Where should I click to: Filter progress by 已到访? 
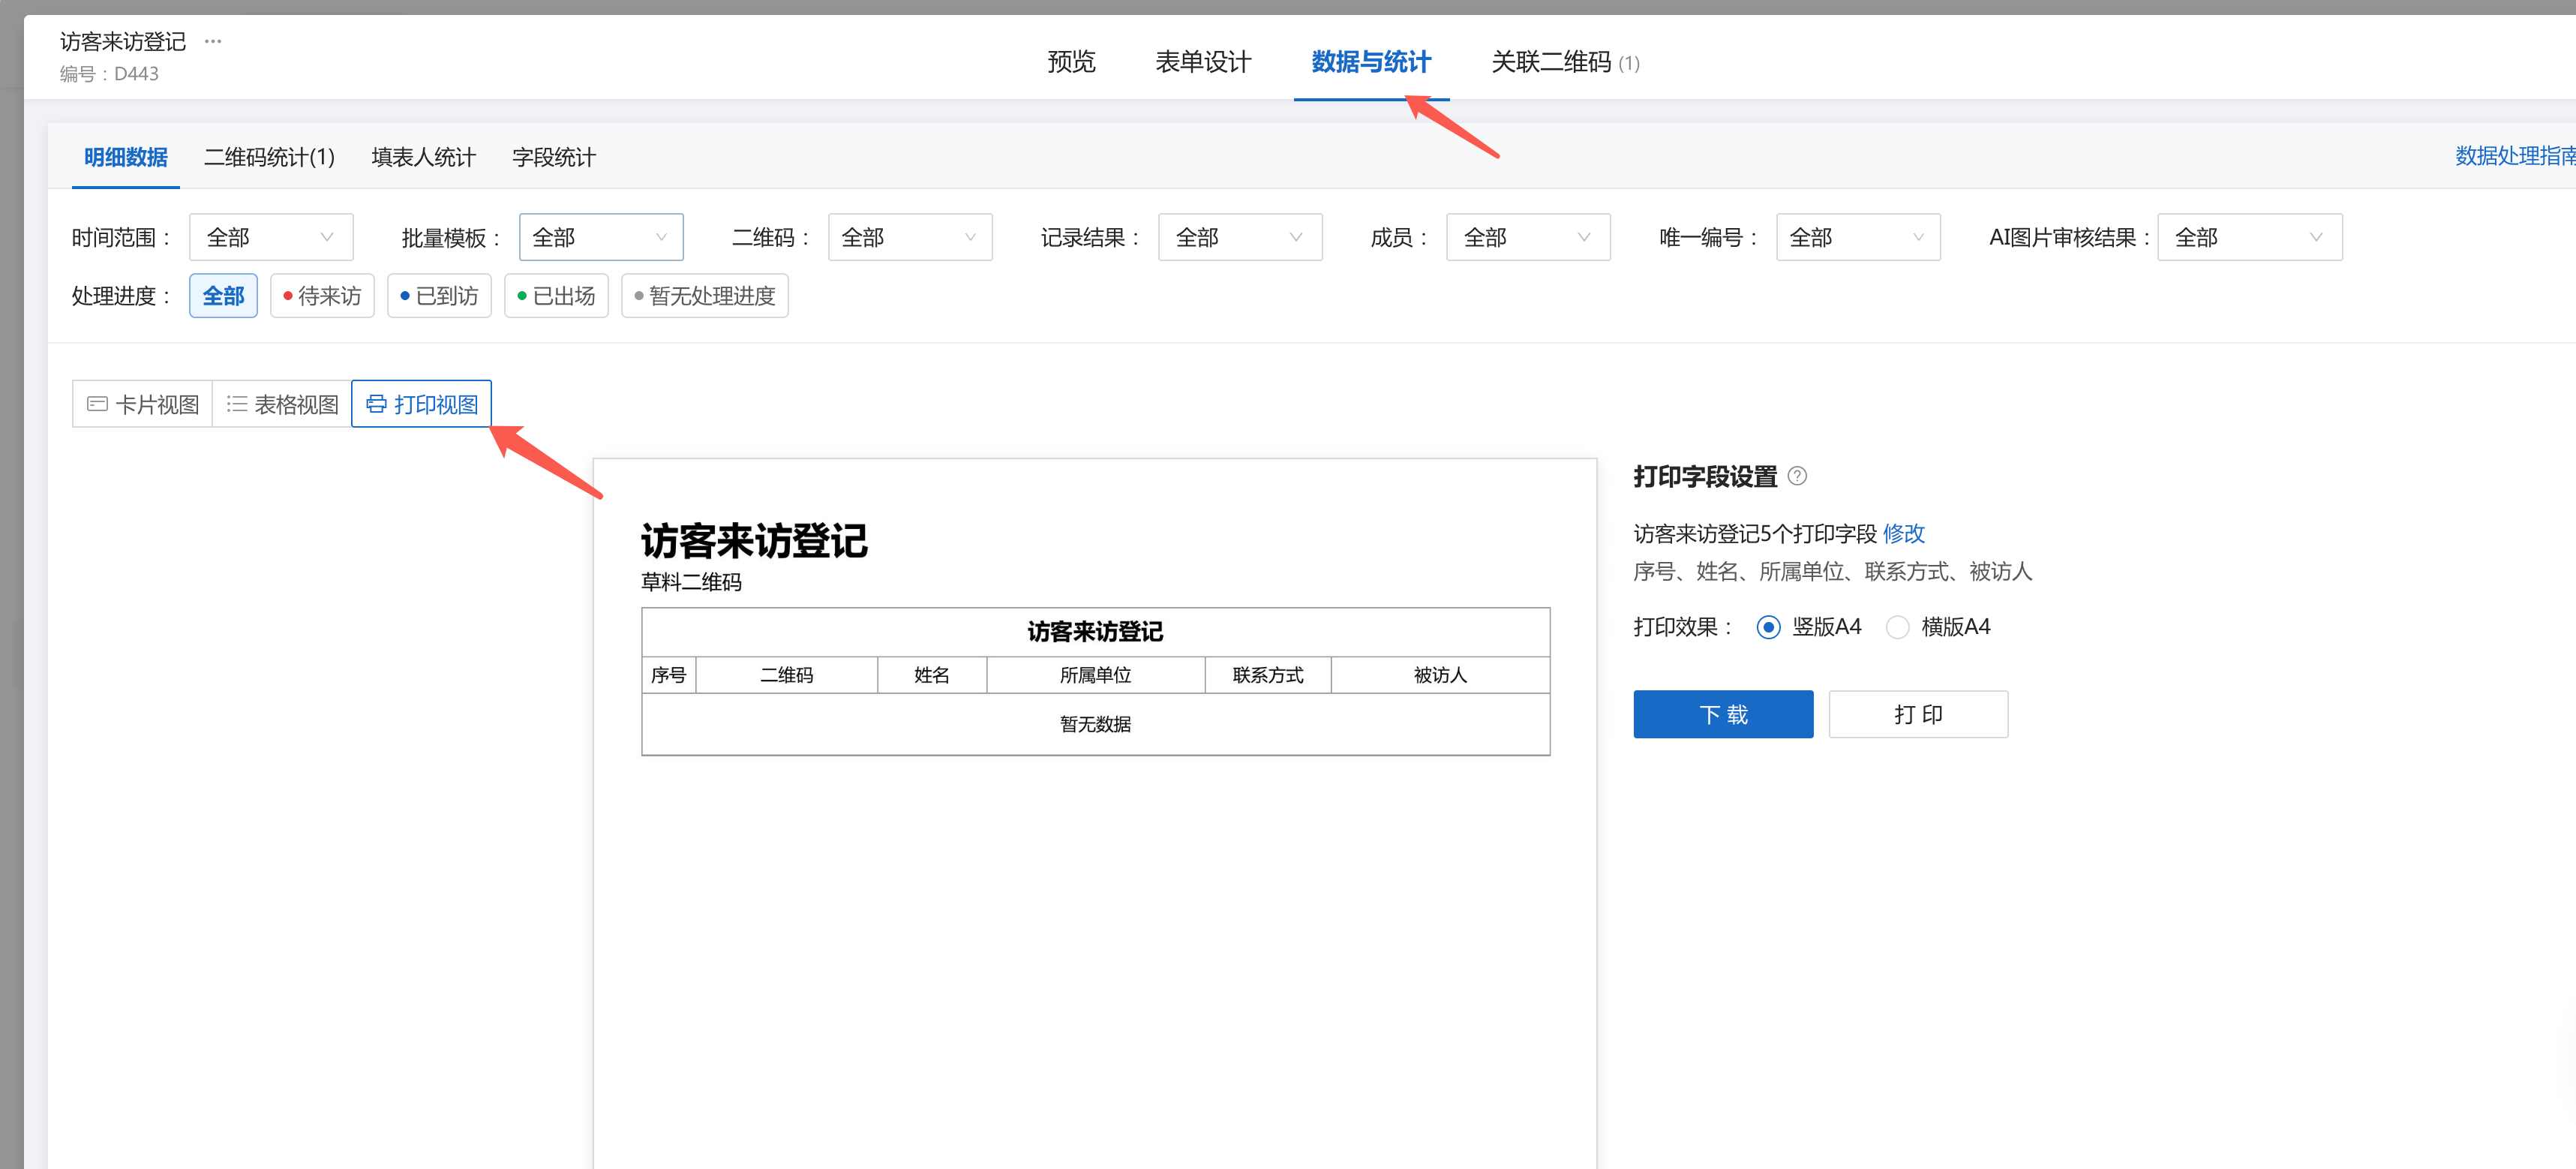(x=439, y=296)
